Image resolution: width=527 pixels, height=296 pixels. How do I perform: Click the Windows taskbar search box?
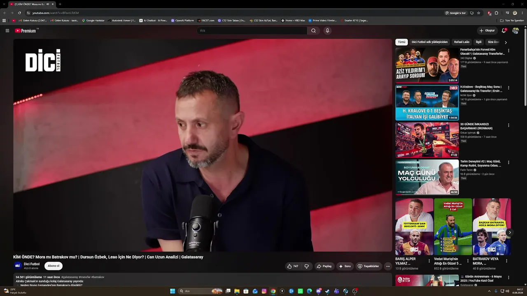pos(201,291)
